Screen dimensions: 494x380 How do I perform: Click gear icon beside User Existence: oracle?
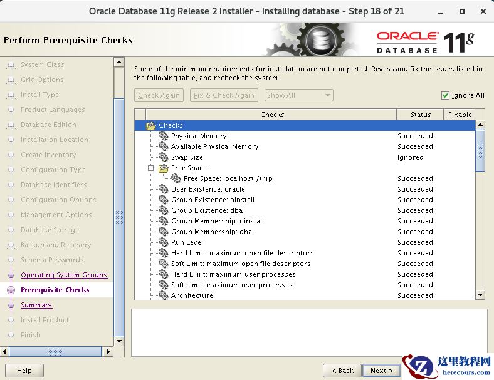163,189
